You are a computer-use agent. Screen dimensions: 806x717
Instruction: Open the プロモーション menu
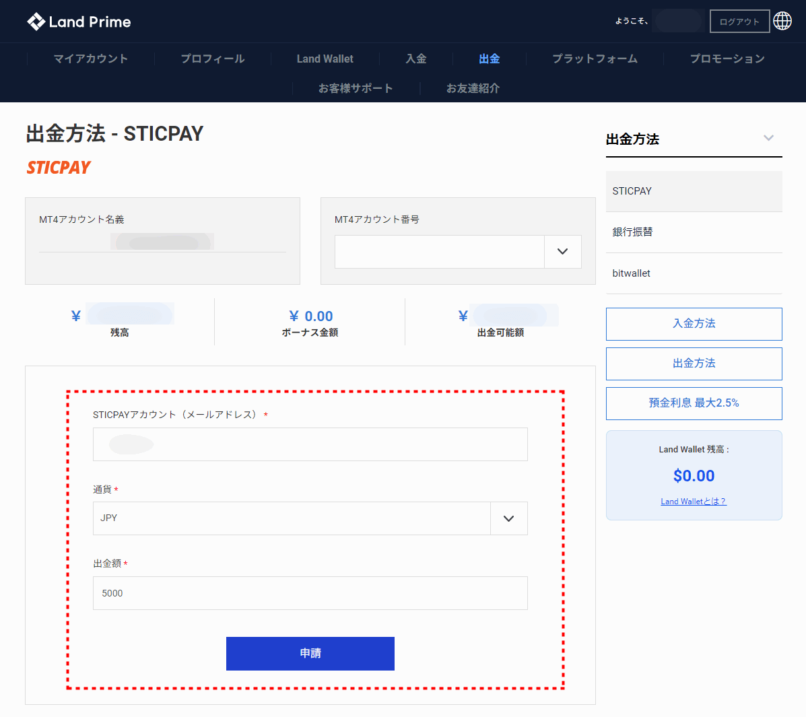point(727,59)
